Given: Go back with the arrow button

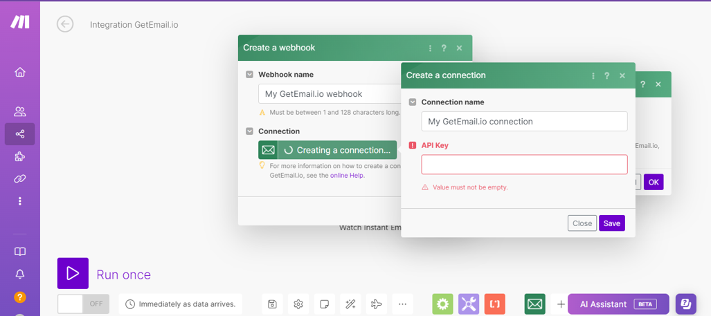Looking at the screenshot, I should click(65, 24).
